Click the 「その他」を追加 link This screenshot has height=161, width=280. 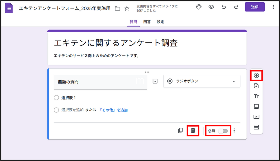[113, 110]
